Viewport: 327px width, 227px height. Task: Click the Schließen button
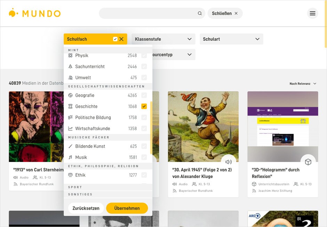coord(225,13)
